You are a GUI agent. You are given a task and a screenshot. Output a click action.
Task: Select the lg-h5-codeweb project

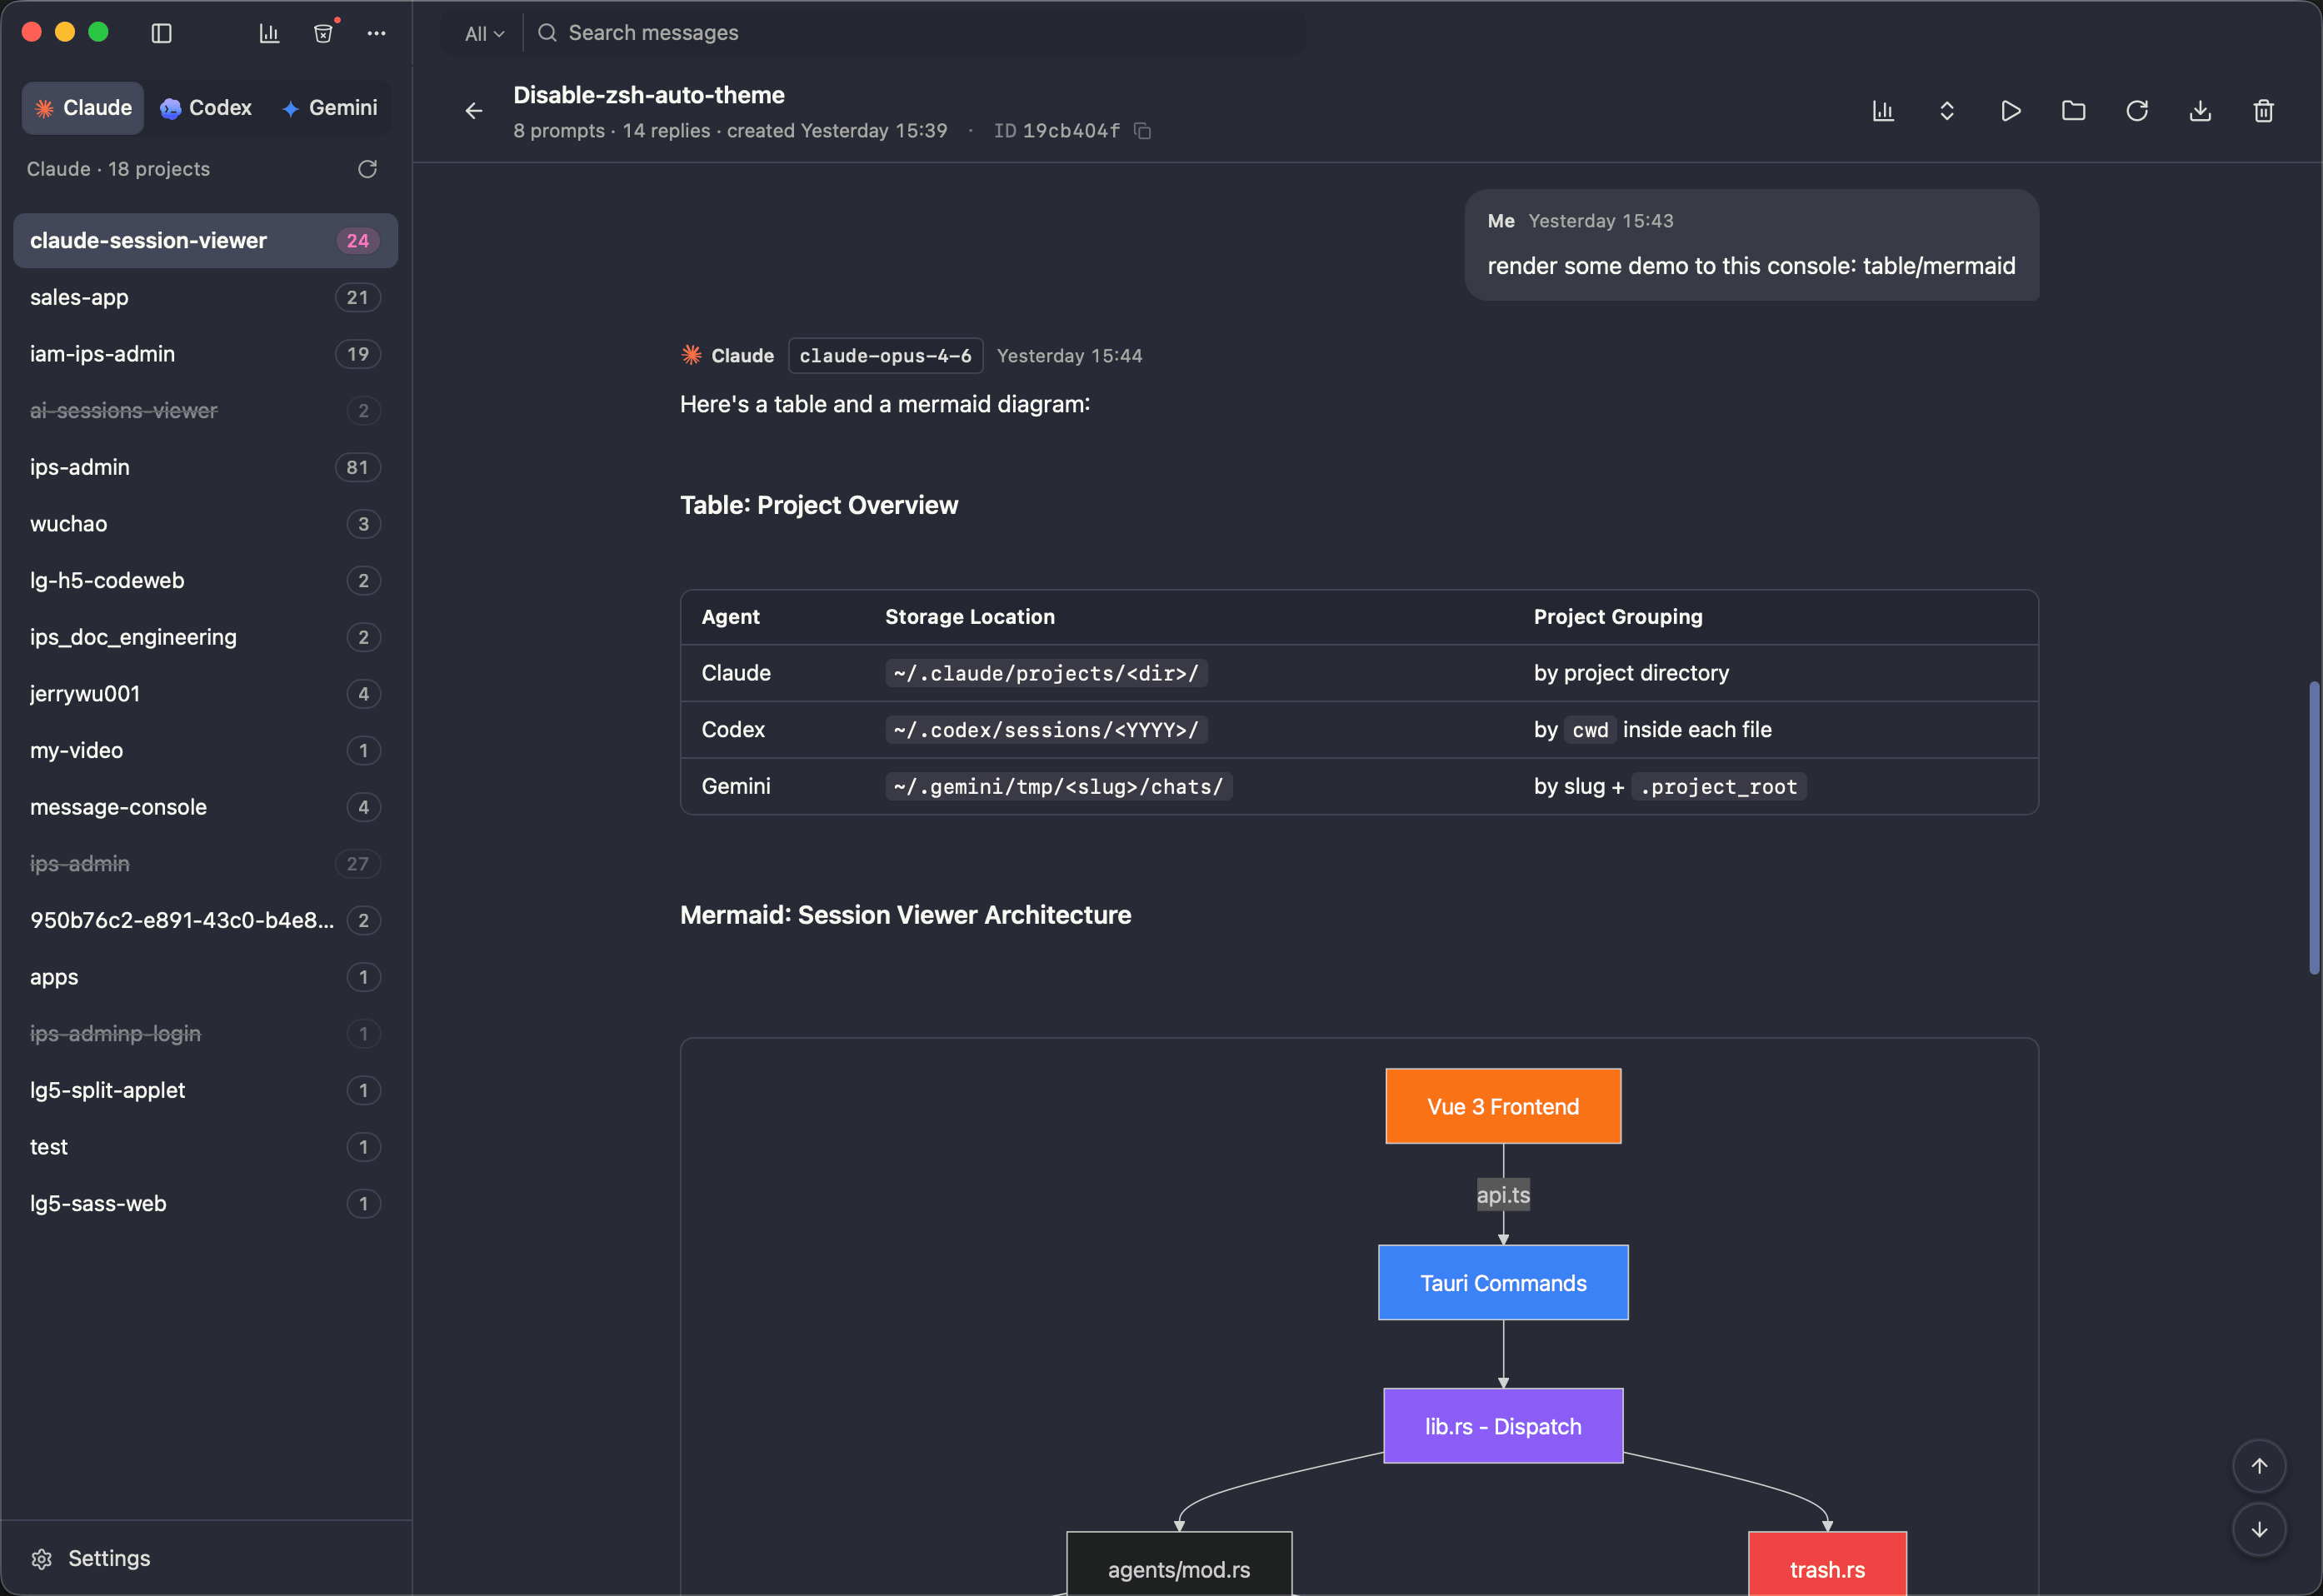pos(205,581)
